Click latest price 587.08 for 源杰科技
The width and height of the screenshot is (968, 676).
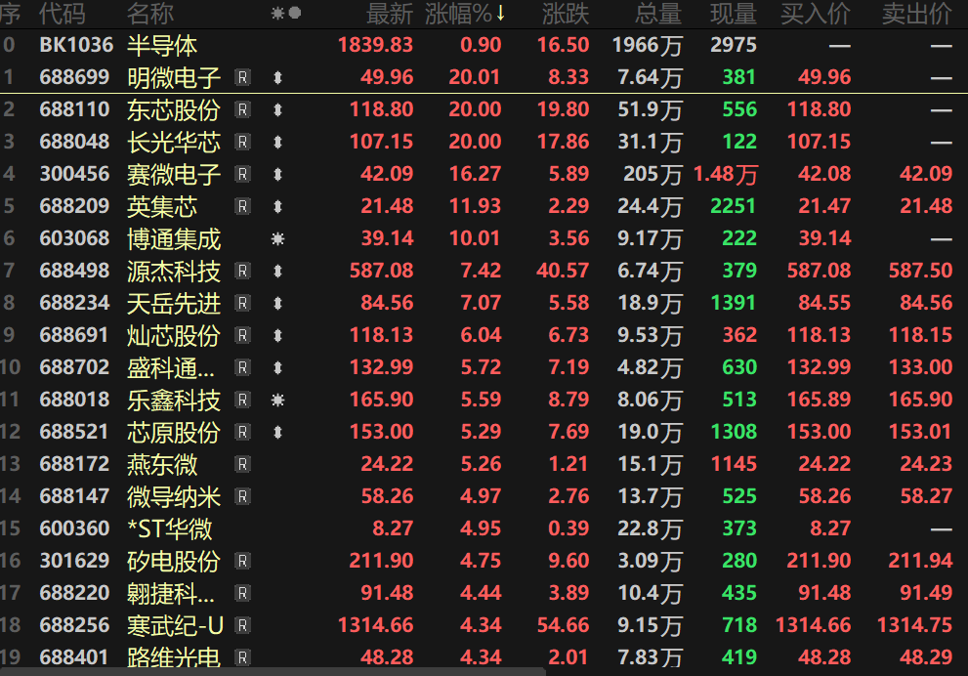[382, 271]
